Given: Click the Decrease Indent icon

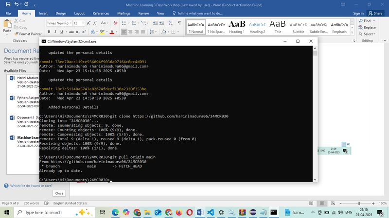Looking at the screenshot, I should [x=155, y=23].
